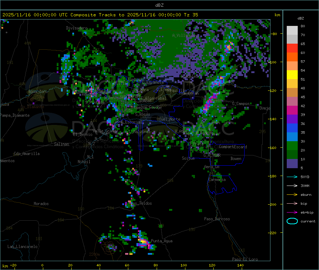
Task: Click the 'dBZ' legend heading above color bar
Action: tap(301, 18)
